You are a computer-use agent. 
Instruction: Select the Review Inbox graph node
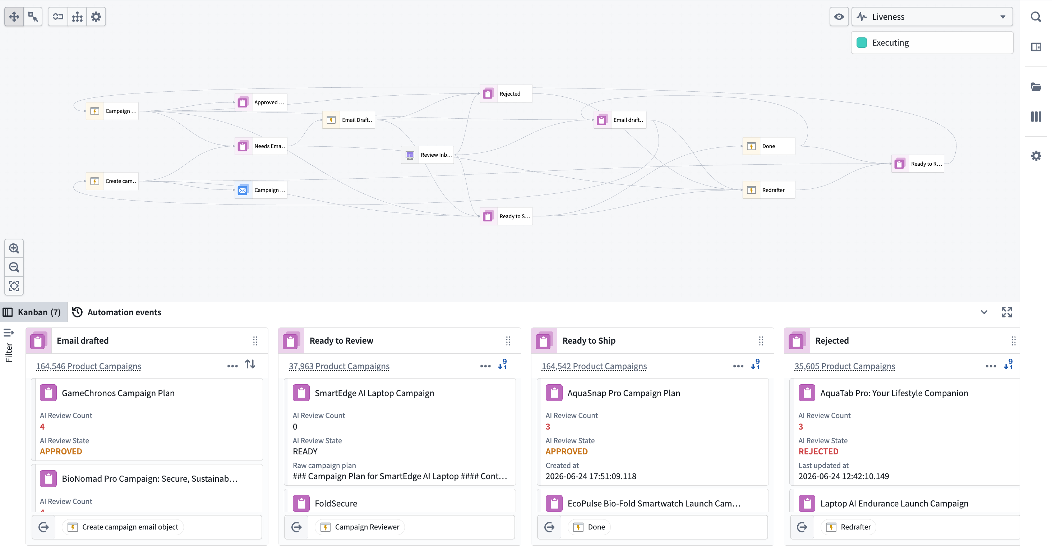[427, 155]
